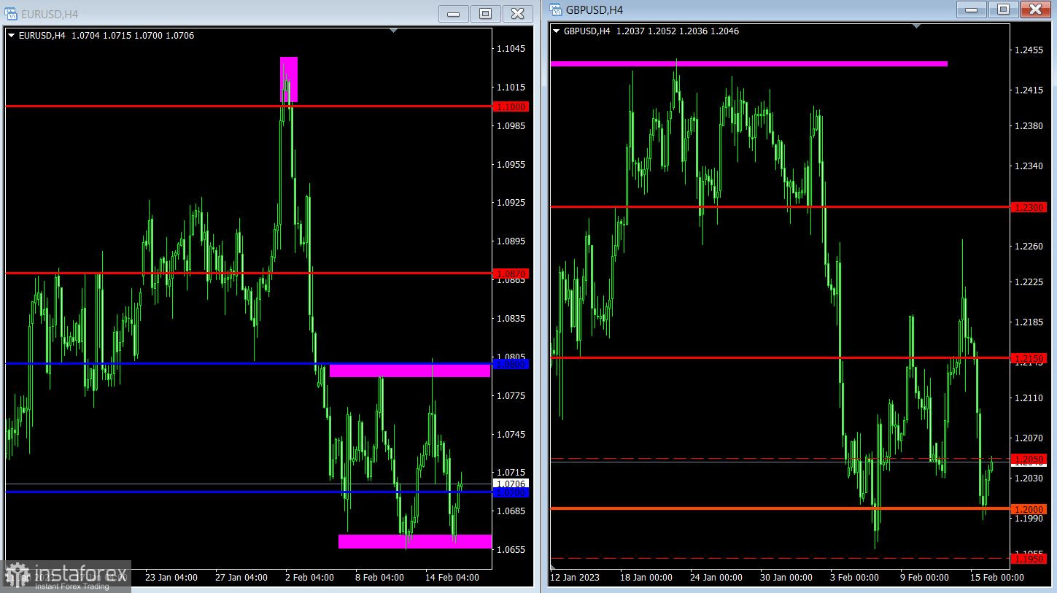Screen dimensions: 1057x593
Task: Click the 1.2260 price scale value
Action: click(x=1029, y=247)
